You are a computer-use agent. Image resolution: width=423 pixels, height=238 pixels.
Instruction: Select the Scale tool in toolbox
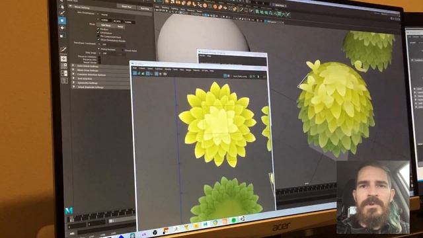62,36
